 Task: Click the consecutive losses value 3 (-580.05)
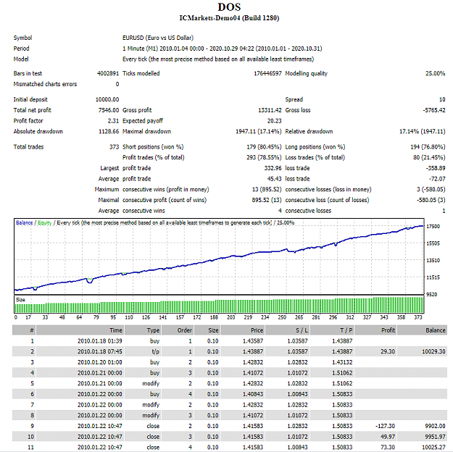click(x=431, y=190)
